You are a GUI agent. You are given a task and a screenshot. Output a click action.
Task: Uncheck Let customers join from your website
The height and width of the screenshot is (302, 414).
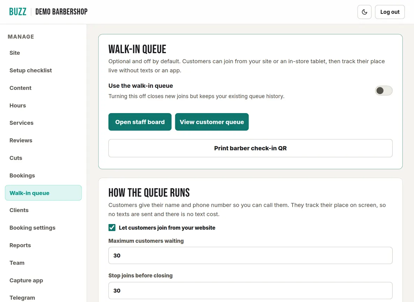112,228
